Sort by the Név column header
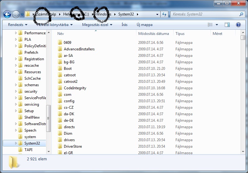This screenshot has height=173, width=248. coord(61,34)
